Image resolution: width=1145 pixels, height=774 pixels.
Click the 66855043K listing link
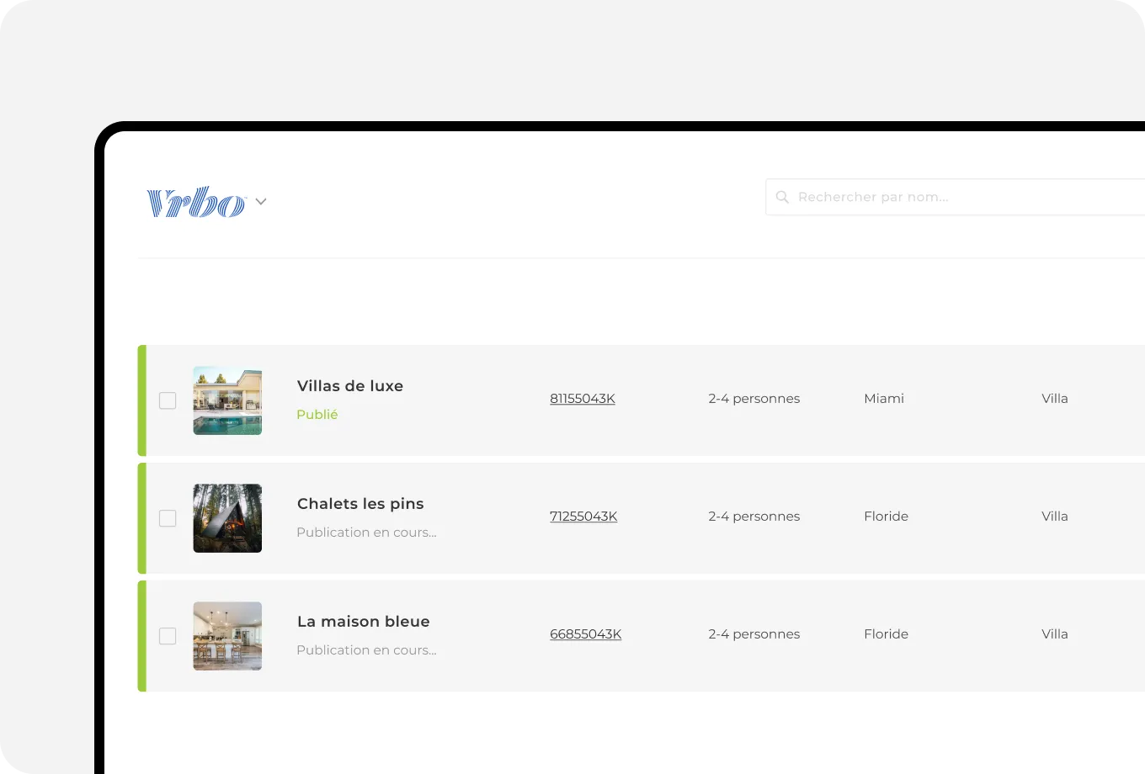coord(586,634)
